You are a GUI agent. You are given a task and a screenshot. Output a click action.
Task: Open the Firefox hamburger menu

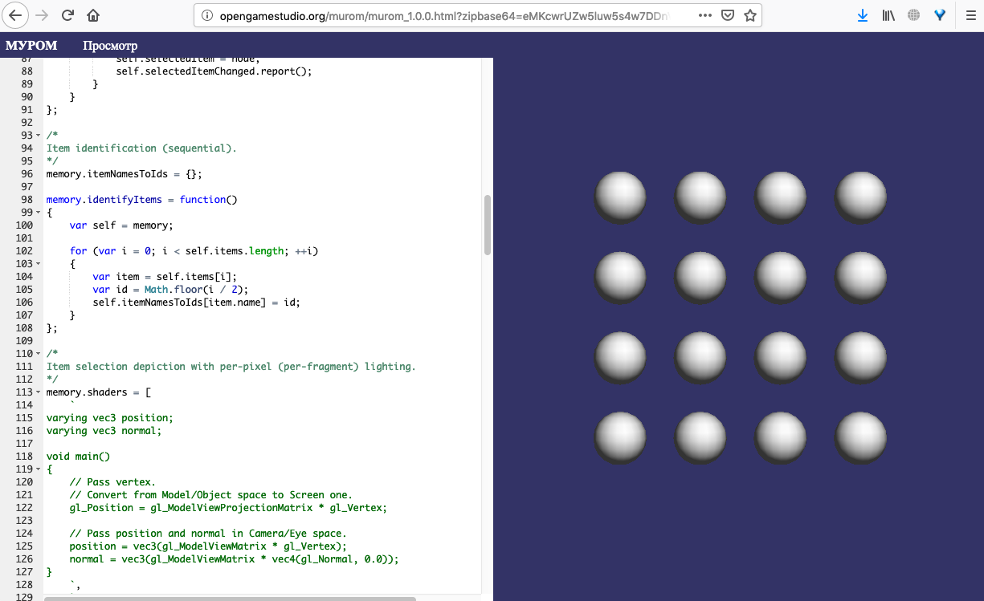pyautogui.click(x=970, y=15)
